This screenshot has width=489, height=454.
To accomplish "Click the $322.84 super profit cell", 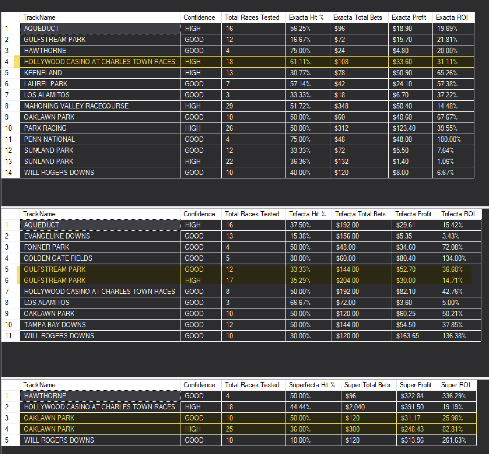I will 417,396.
